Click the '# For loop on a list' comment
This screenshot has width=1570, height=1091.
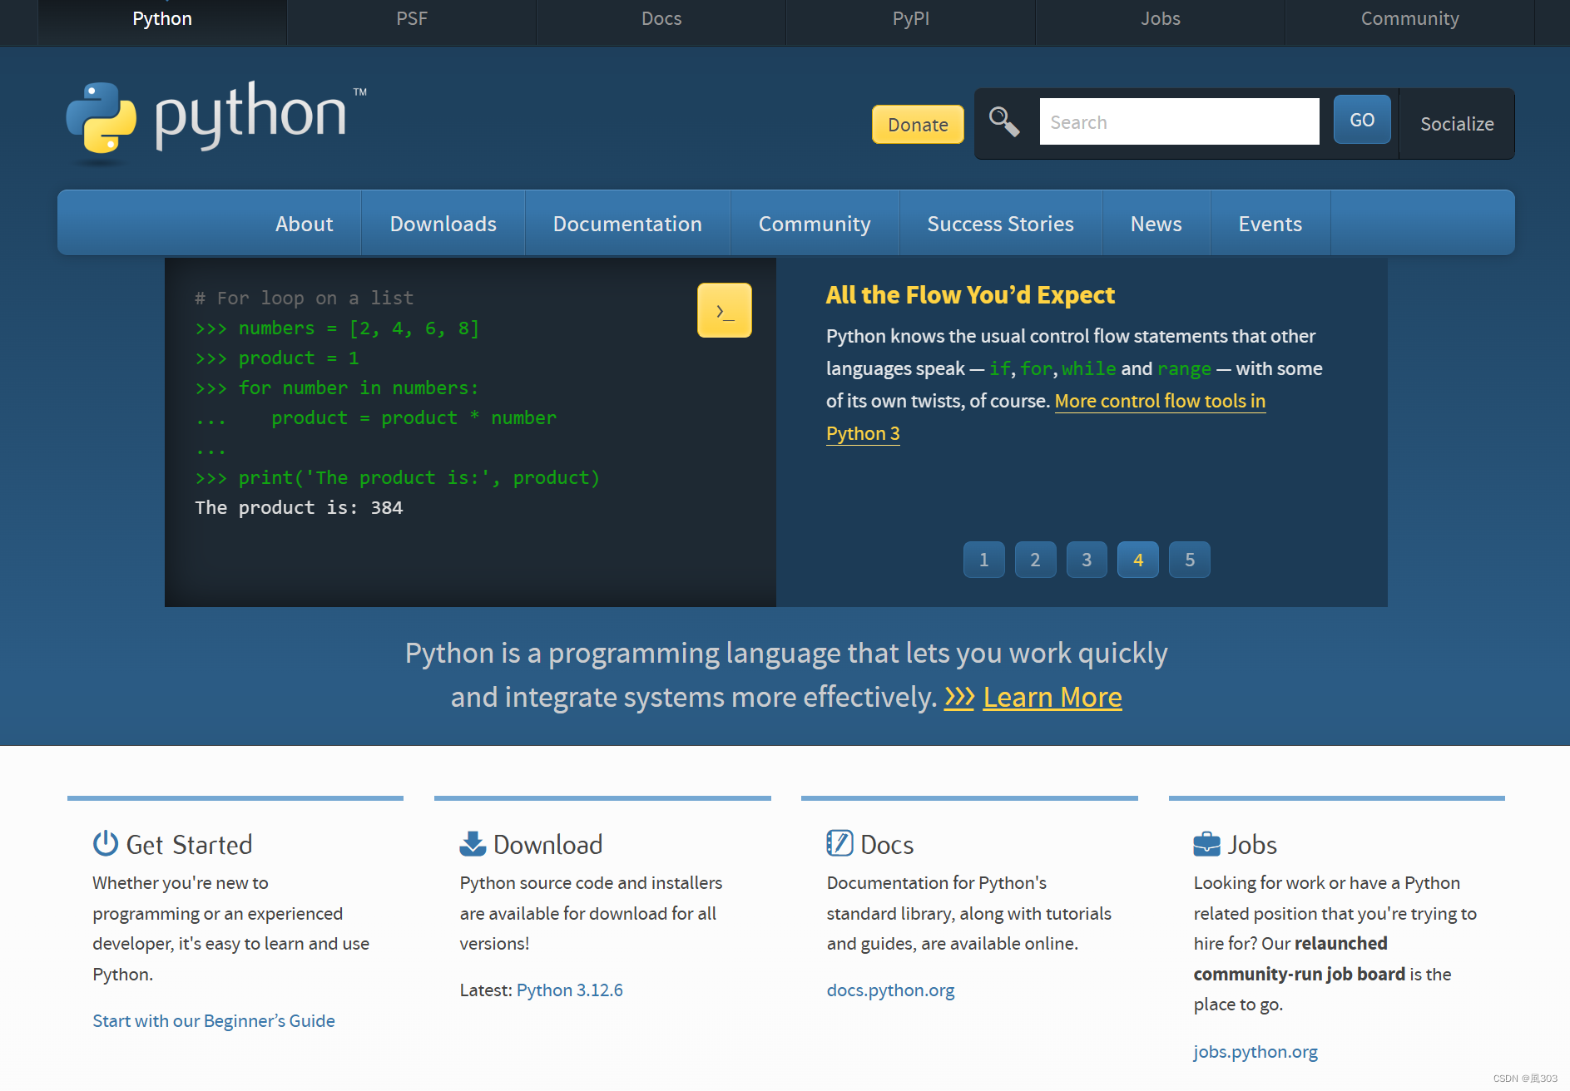tap(304, 298)
